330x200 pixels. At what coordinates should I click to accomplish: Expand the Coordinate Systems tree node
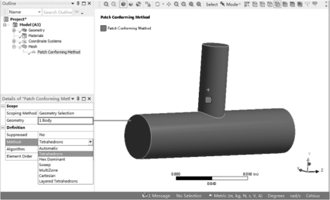[x=14, y=41]
